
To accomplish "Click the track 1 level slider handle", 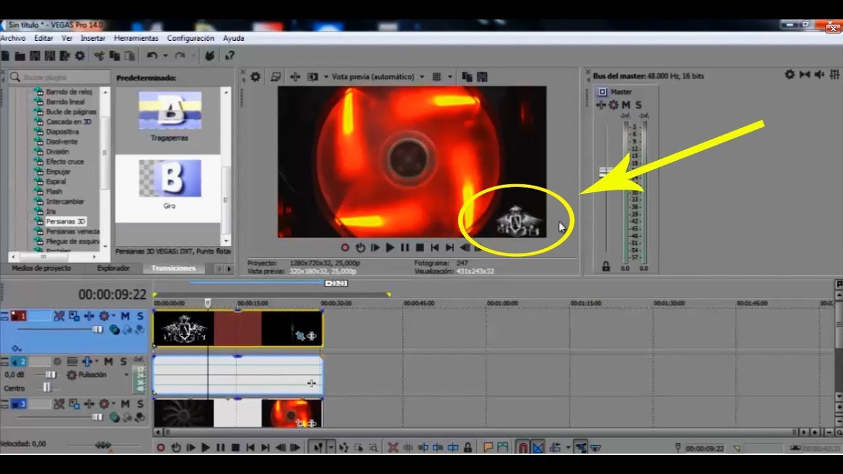I will pos(98,329).
